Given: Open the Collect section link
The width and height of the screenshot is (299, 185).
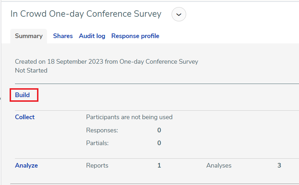Looking at the screenshot, I should click(x=25, y=117).
